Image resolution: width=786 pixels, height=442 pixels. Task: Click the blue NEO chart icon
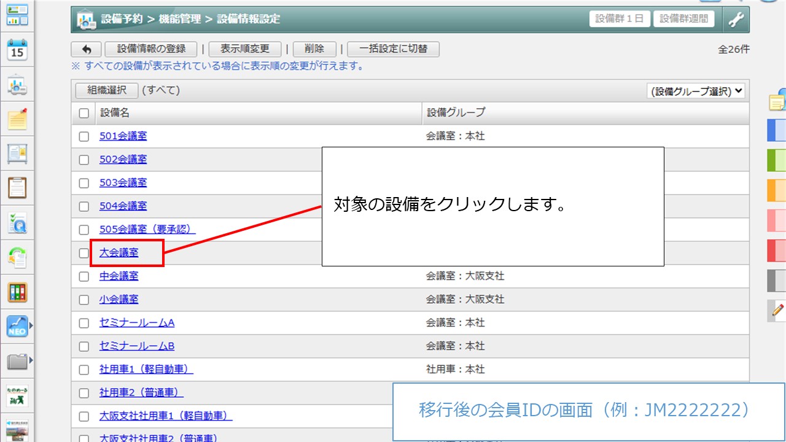[x=17, y=326]
